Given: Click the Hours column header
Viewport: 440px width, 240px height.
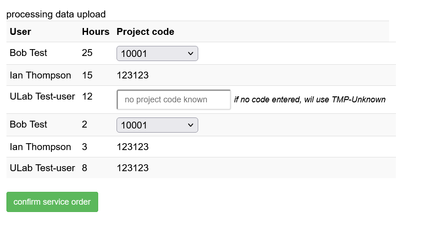Looking at the screenshot, I should point(95,32).
